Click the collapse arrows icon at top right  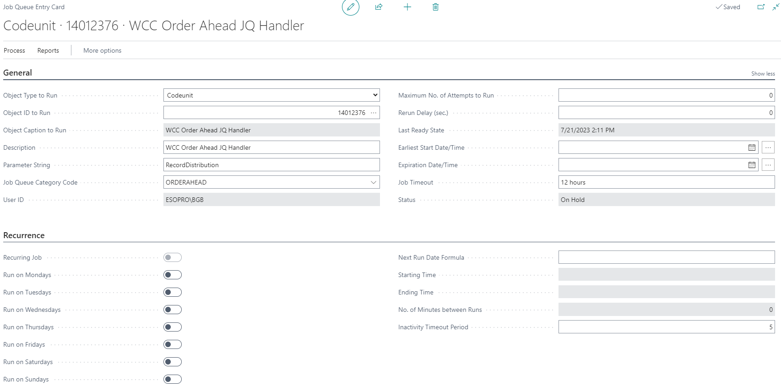coord(776,7)
